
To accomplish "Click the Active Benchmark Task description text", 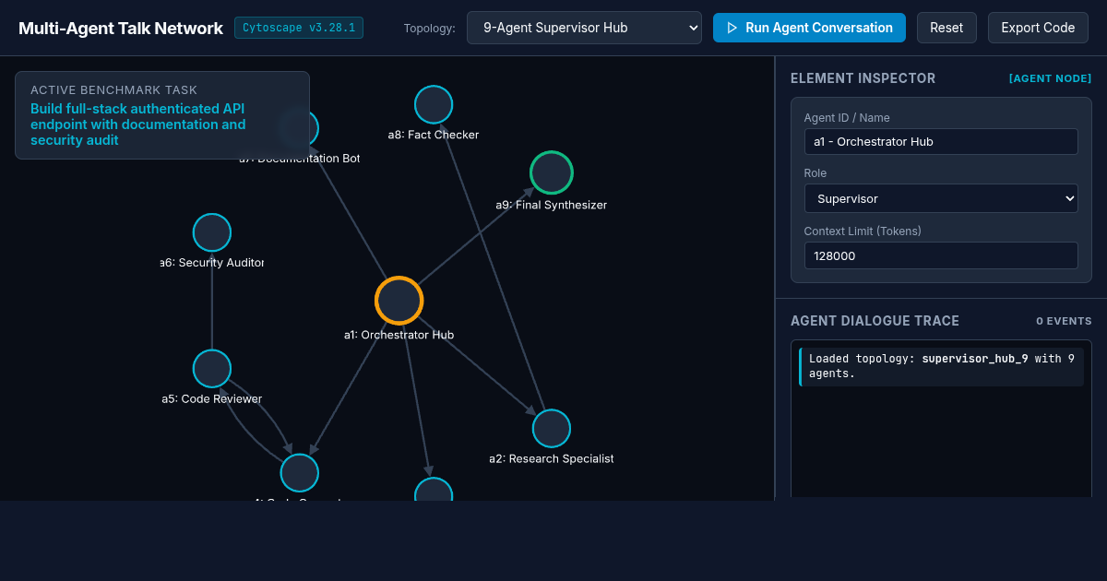I will (x=138, y=125).
